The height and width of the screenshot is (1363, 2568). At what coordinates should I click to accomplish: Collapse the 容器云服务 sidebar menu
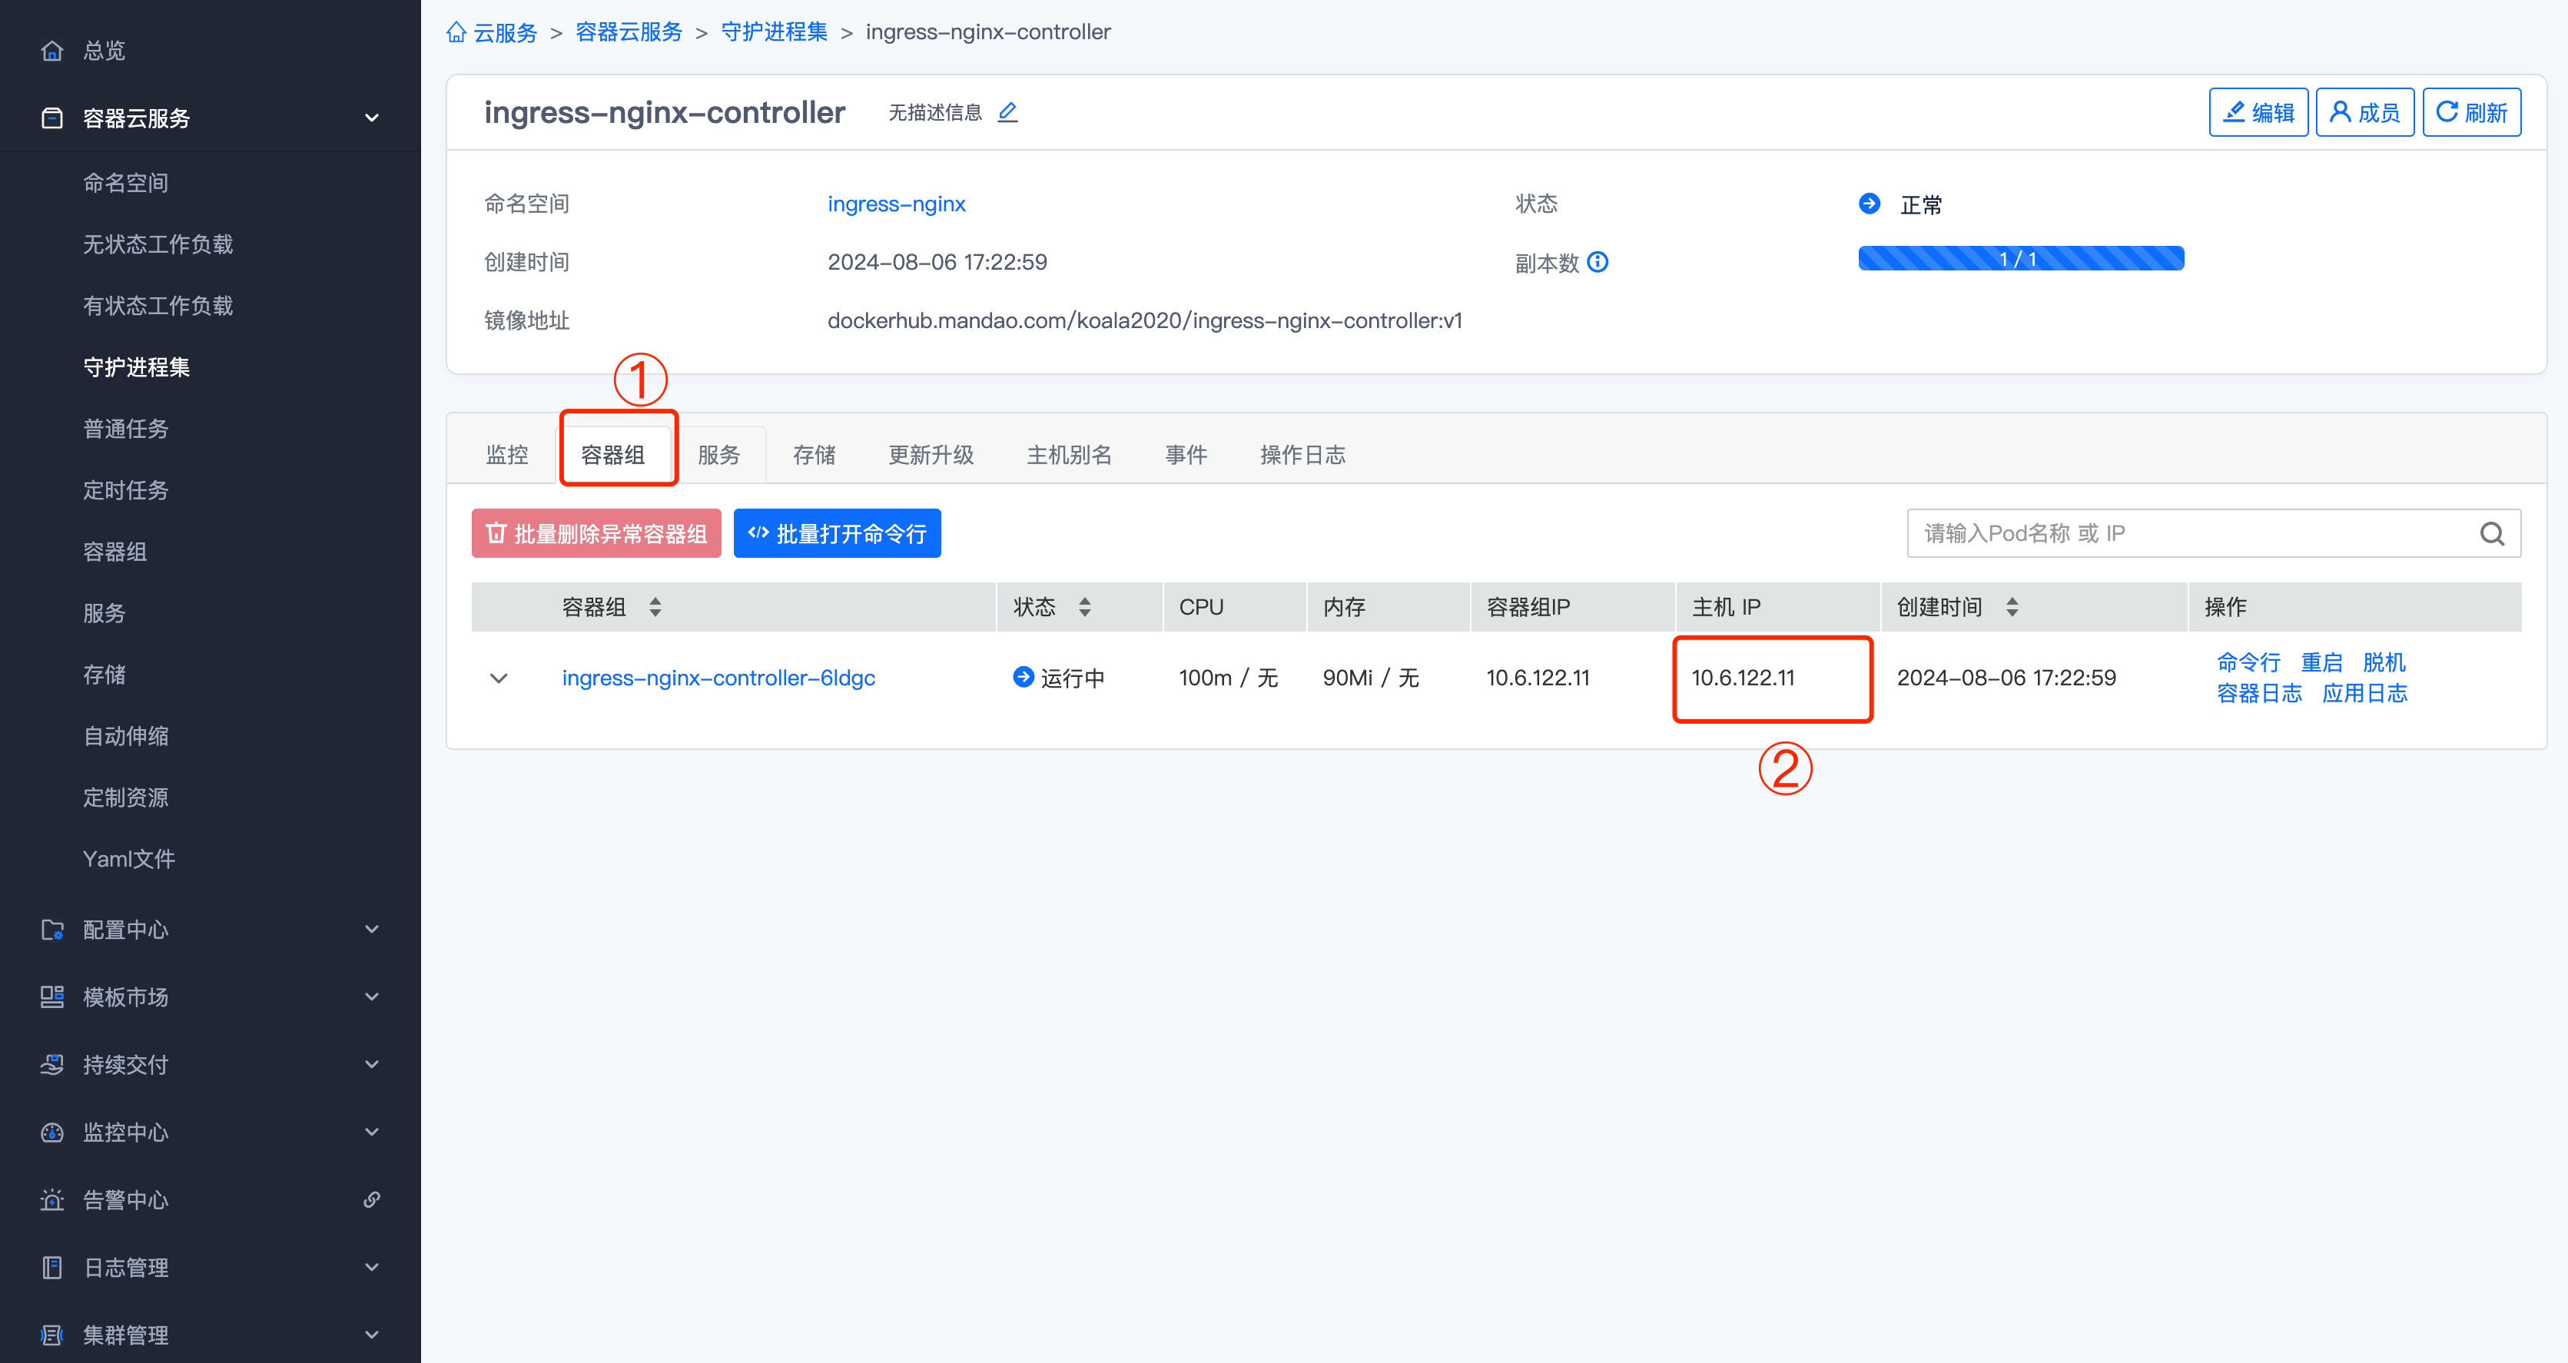(371, 118)
